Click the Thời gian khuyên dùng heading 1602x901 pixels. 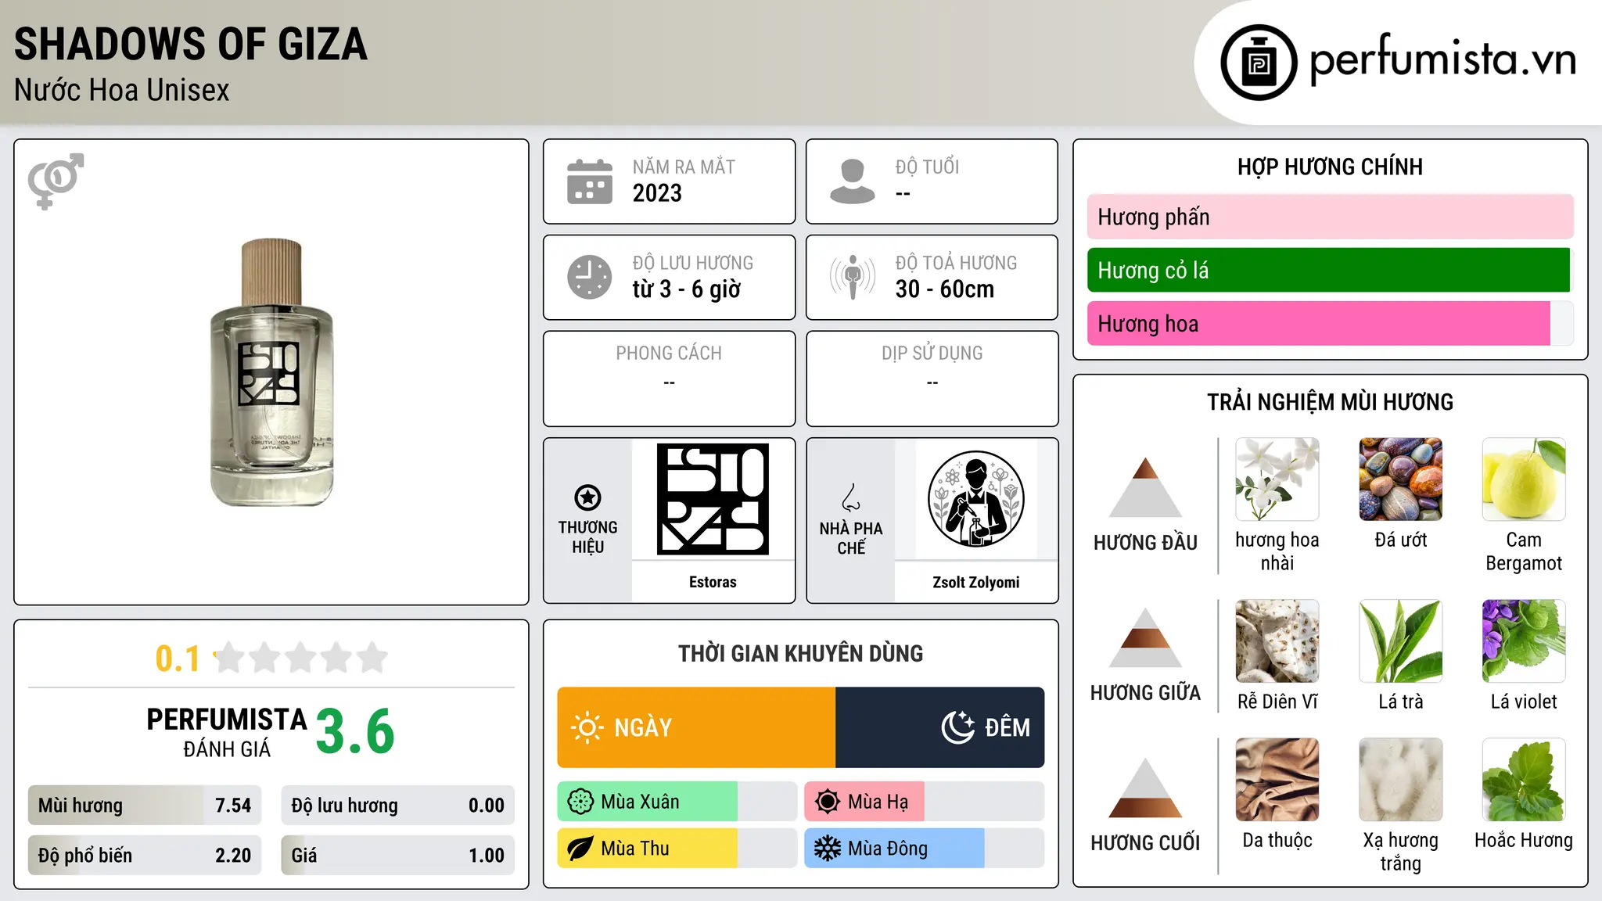(x=800, y=653)
